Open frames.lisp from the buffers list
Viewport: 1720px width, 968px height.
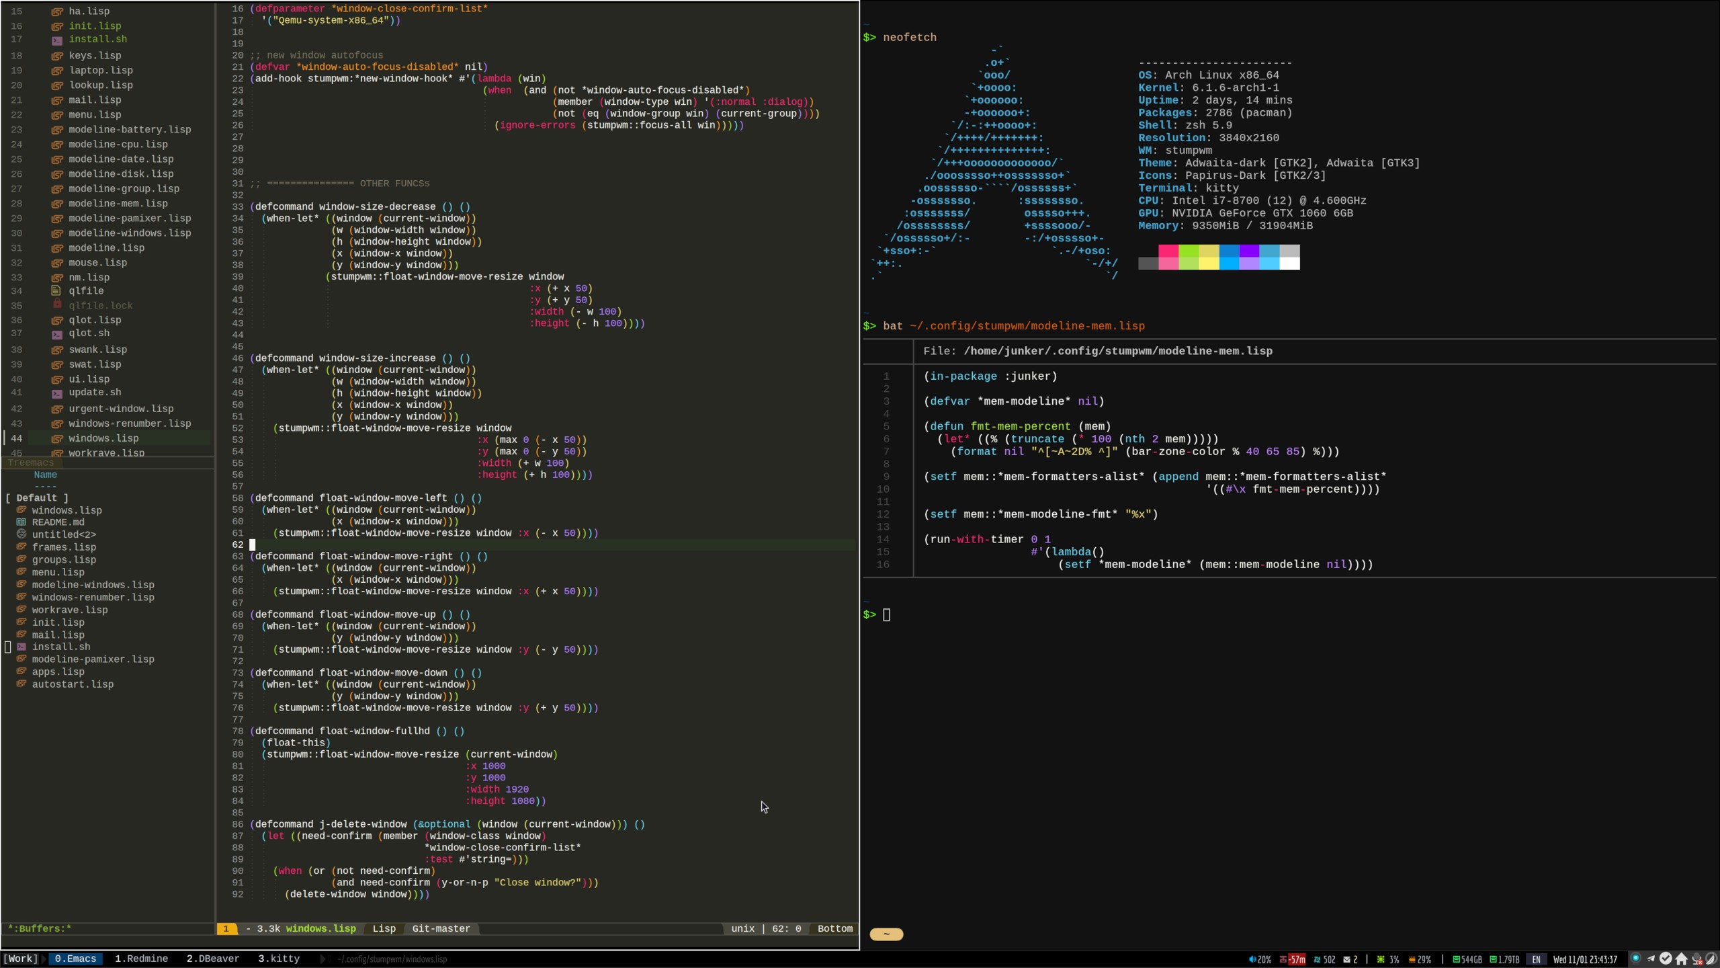pos(64,547)
